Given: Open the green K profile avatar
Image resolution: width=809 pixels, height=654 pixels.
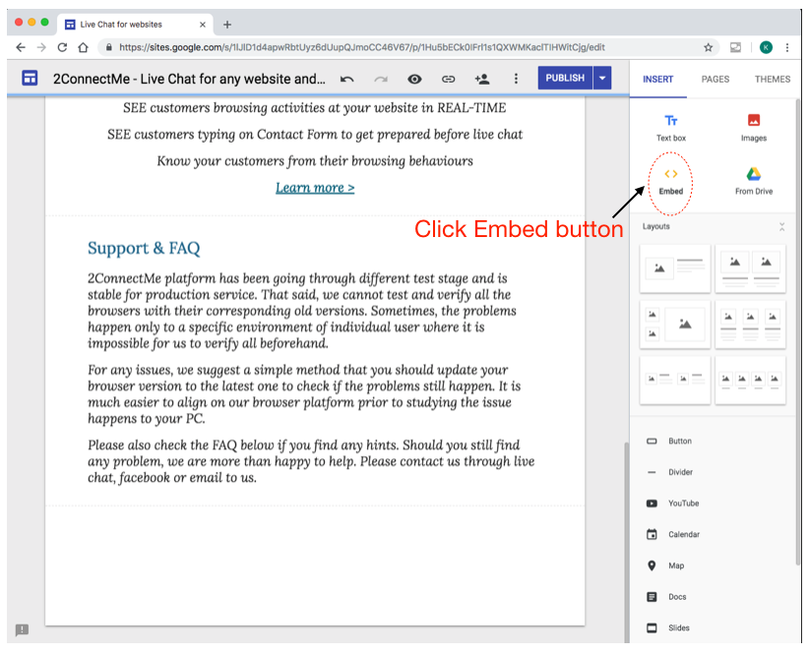Looking at the screenshot, I should click(x=766, y=47).
